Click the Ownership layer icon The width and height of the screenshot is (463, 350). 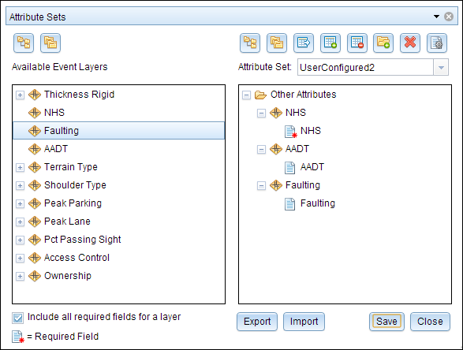pos(35,276)
